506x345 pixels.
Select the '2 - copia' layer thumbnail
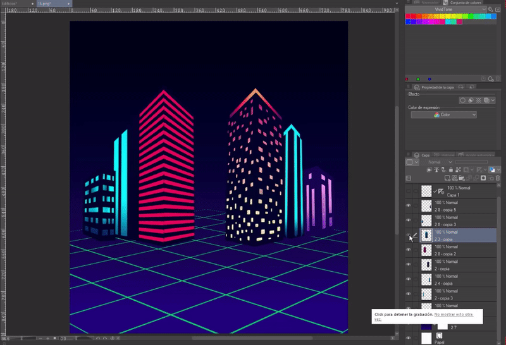(x=426, y=264)
